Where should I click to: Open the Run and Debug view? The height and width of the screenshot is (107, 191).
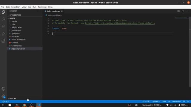3,34
